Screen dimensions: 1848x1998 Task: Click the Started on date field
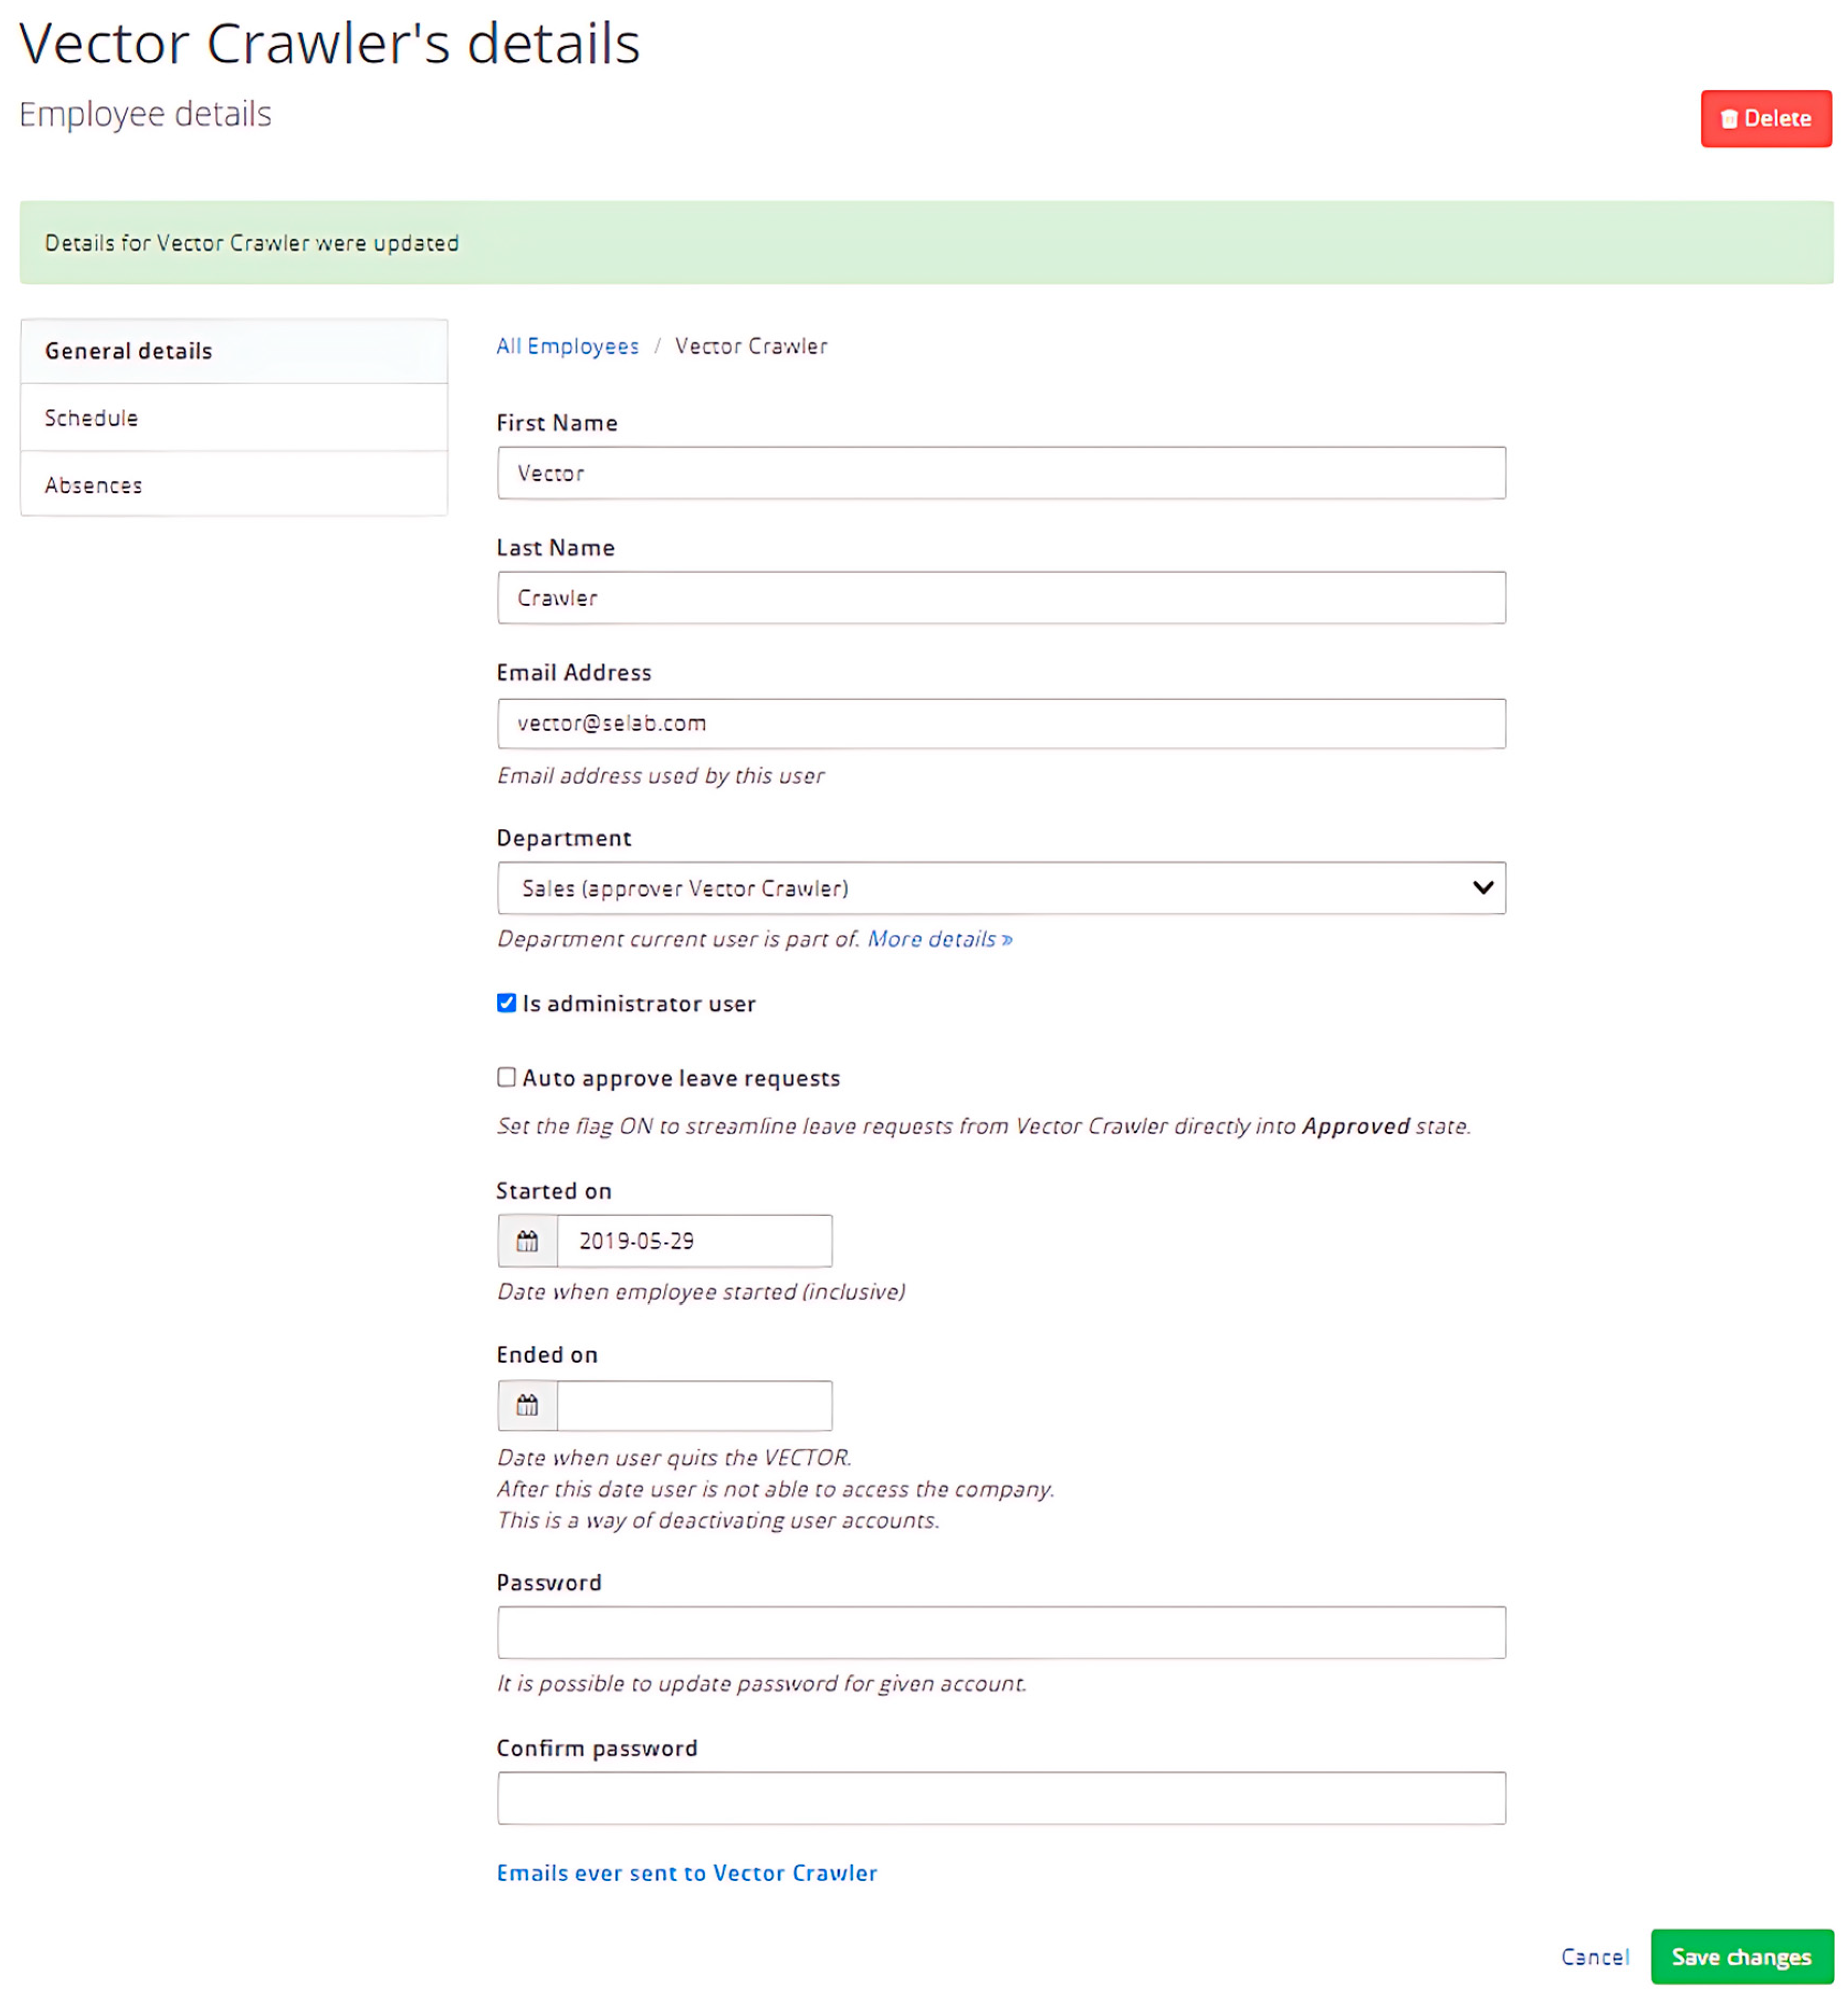click(x=694, y=1241)
